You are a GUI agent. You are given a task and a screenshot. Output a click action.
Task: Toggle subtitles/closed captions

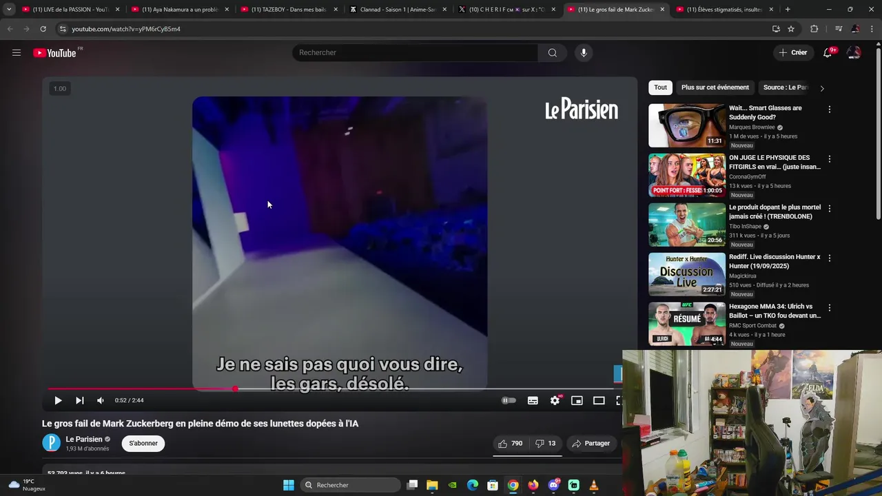coord(533,400)
